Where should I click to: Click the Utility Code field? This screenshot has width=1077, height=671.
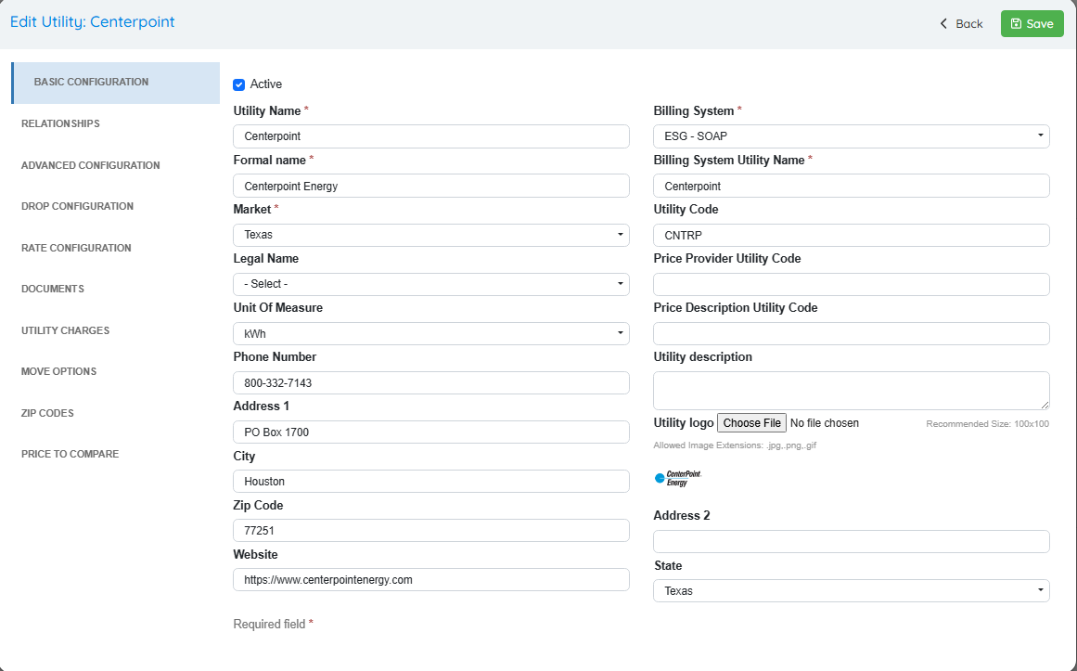coord(851,235)
